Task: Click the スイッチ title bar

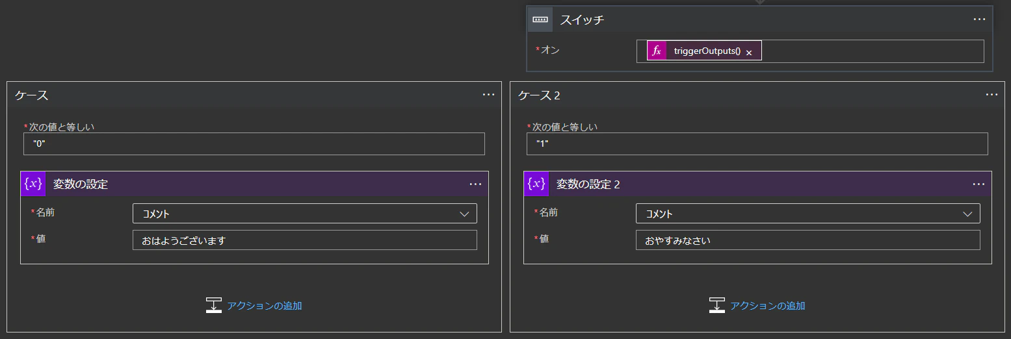Action: click(760, 19)
